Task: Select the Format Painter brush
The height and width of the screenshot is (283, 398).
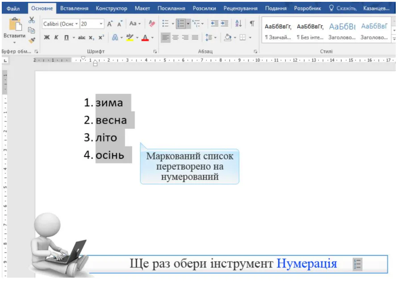Action: point(31,40)
